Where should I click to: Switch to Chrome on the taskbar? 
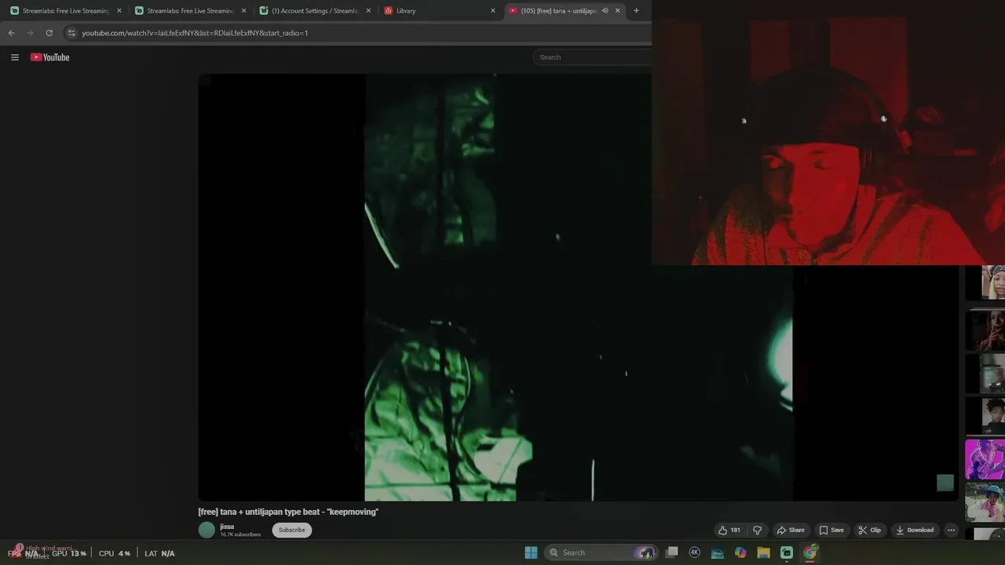(809, 552)
